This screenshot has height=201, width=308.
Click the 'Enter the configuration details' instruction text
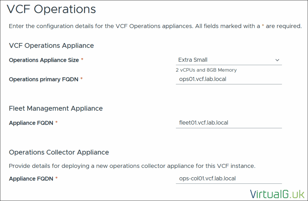click(132, 26)
